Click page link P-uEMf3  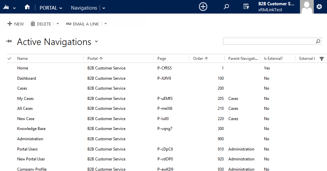pyautogui.click(x=165, y=99)
